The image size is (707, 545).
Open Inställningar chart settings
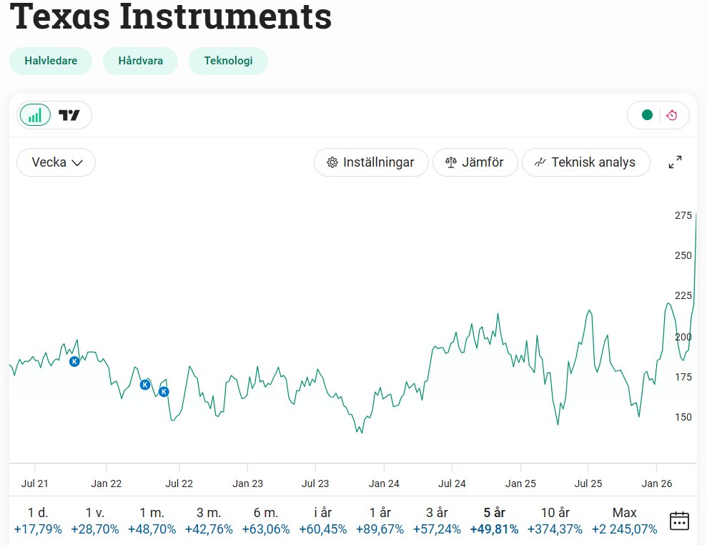pyautogui.click(x=370, y=162)
